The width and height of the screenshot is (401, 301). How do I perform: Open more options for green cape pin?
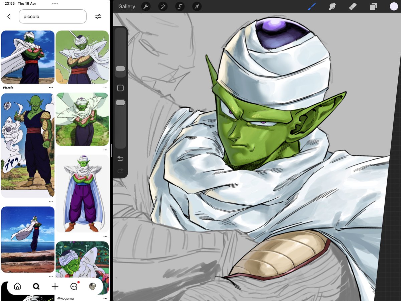pos(105,88)
